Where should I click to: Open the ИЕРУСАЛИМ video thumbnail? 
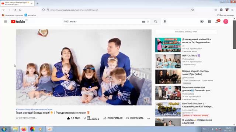(x=168, y=61)
